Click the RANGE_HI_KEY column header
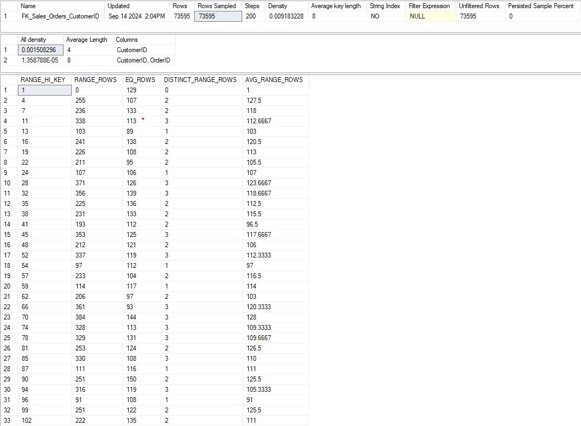Image resolution: width=581 pixels, height=426 pixels. coord(43,80)
